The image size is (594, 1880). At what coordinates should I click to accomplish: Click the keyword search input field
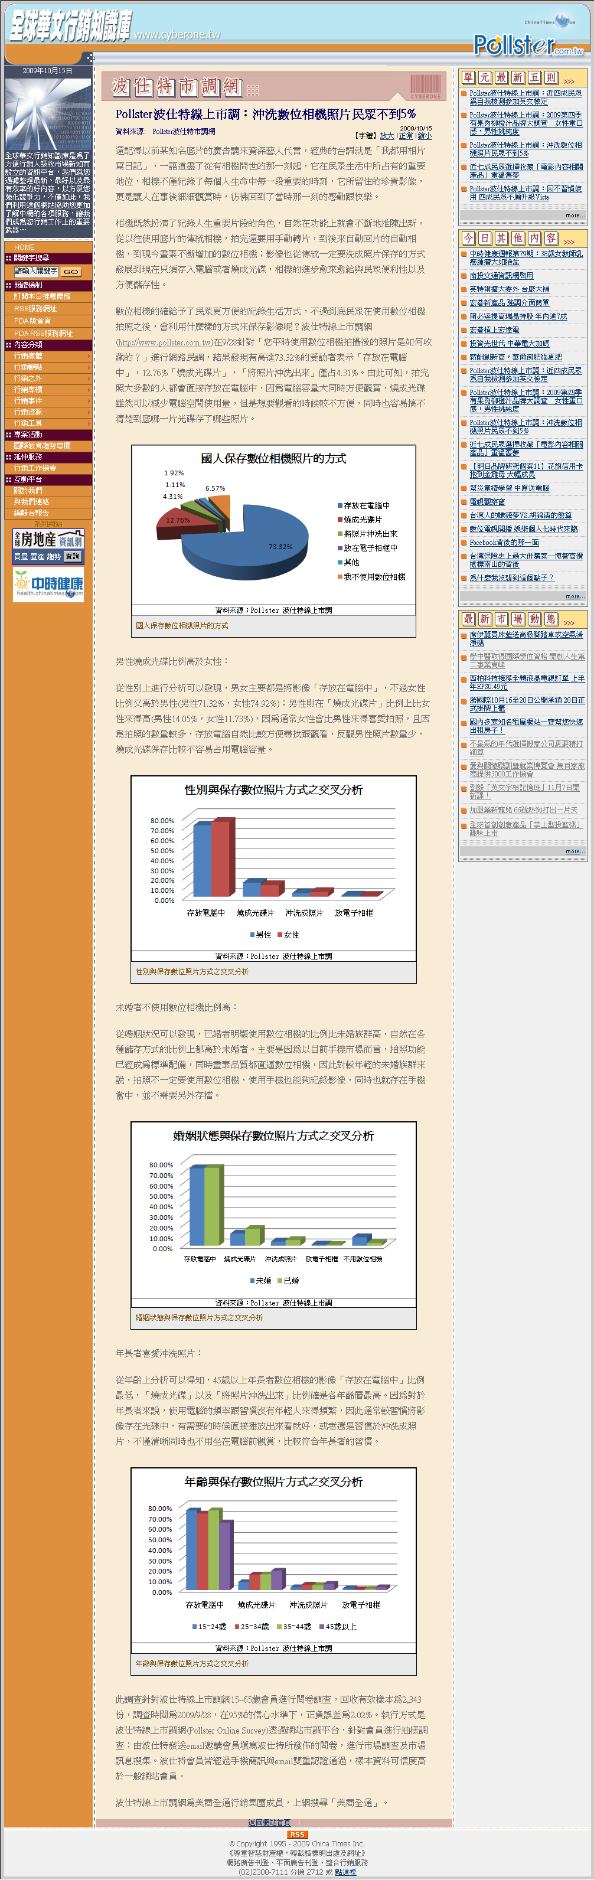click(x=36, y=271)
